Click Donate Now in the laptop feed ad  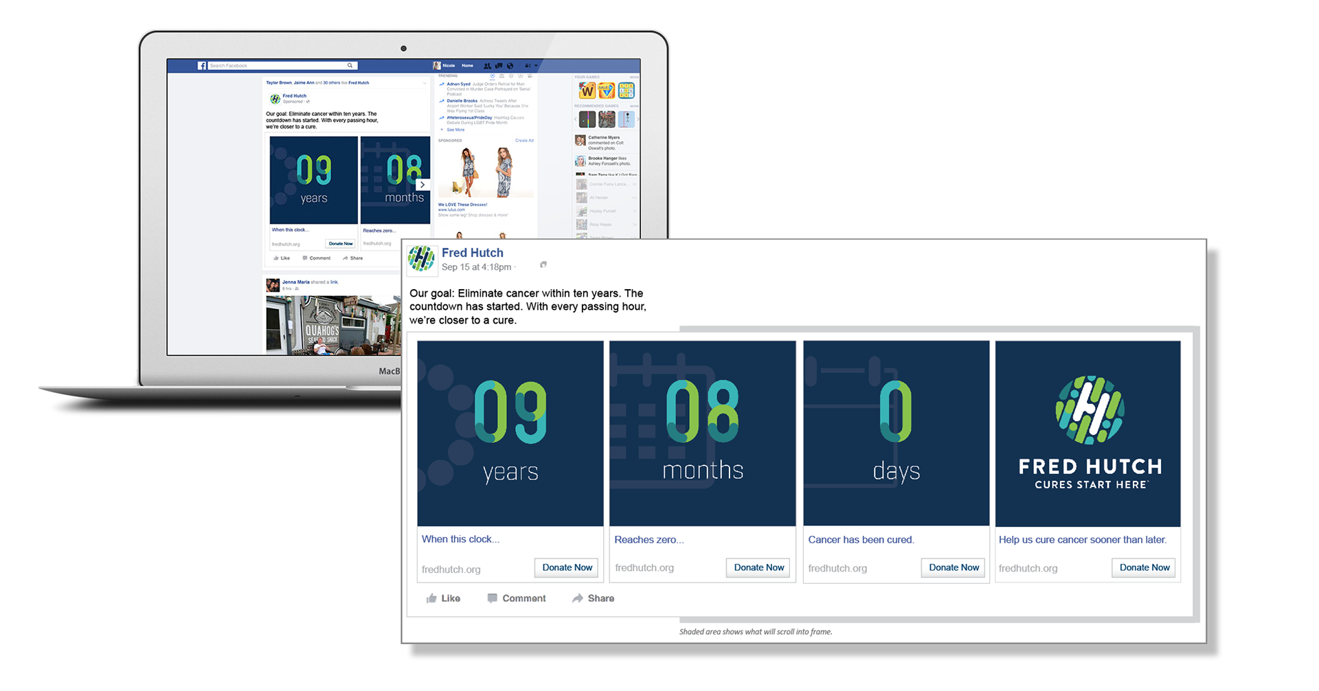point(341,243)
